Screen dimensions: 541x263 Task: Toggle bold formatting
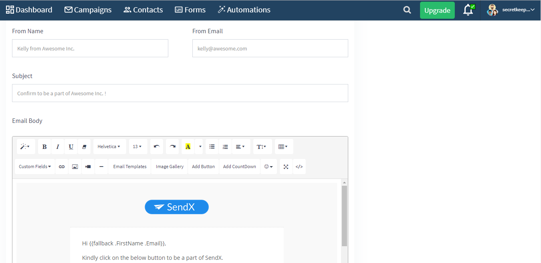click(44, 147)
